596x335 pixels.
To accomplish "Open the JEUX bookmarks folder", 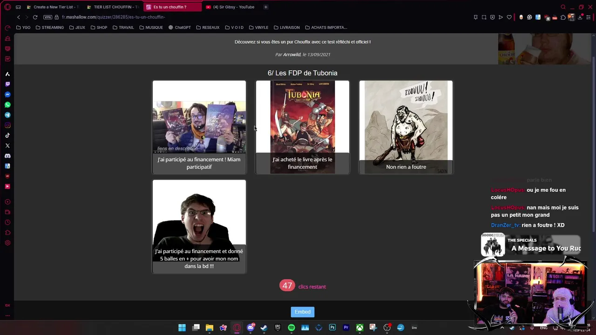I will (77, 27).
